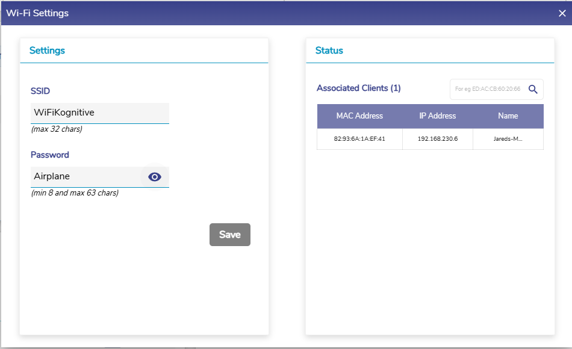Click the 192.168.230.6 IP address cell
The image size is (572, 349).
tap(438, 139)
